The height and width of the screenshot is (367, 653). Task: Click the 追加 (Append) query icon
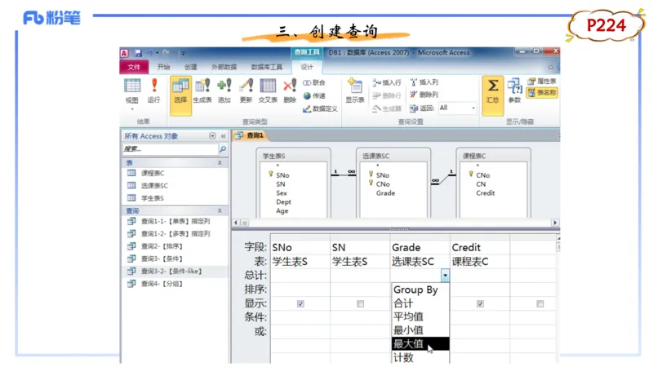tap(224, 90)
